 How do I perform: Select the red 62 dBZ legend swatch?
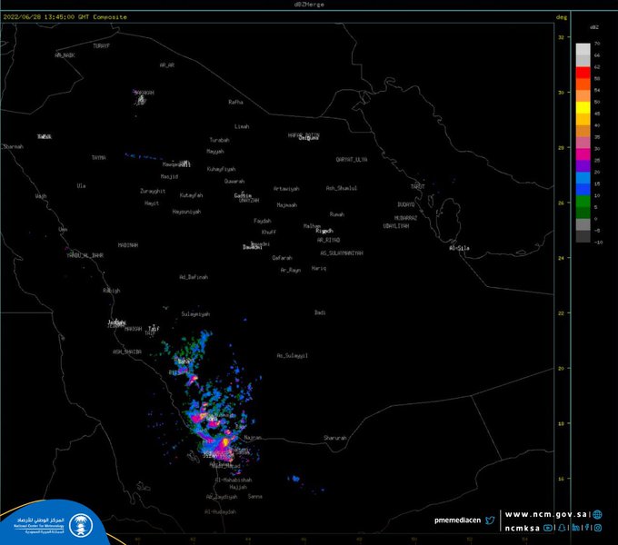coord(583,73)
